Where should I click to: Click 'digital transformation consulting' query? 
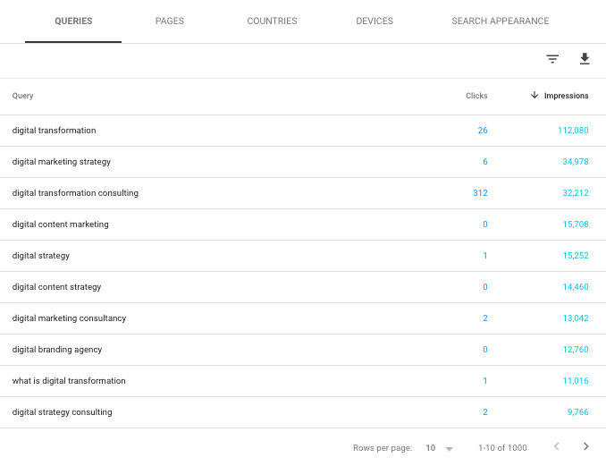(75, 193)
